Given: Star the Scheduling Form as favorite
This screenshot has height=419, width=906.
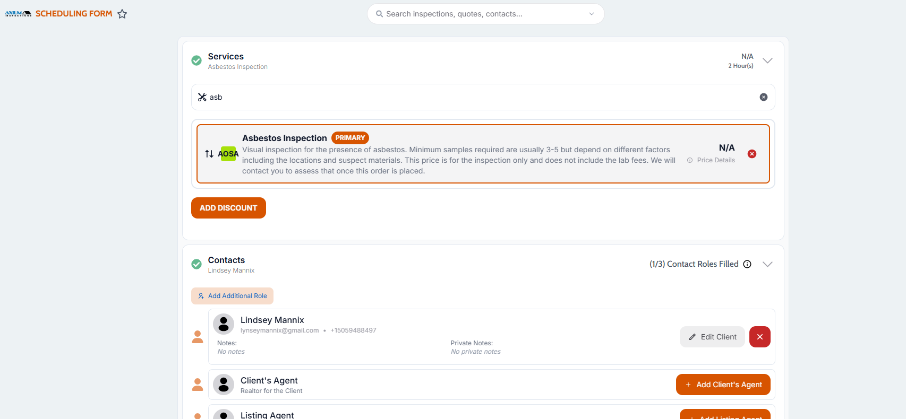Looking at the screenshot, I should (x=122, y=14).
